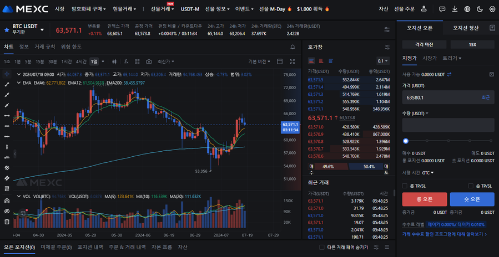Select the crosshair cursor tool
Viewport: 499px width, 257px height.
click(7, 74)
